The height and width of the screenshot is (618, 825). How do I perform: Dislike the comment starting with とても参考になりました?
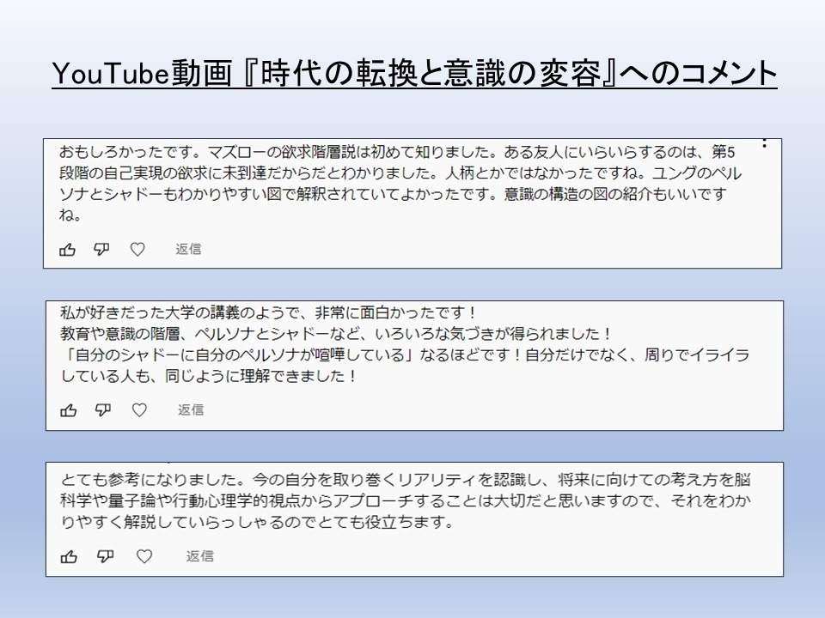(105, 556)
